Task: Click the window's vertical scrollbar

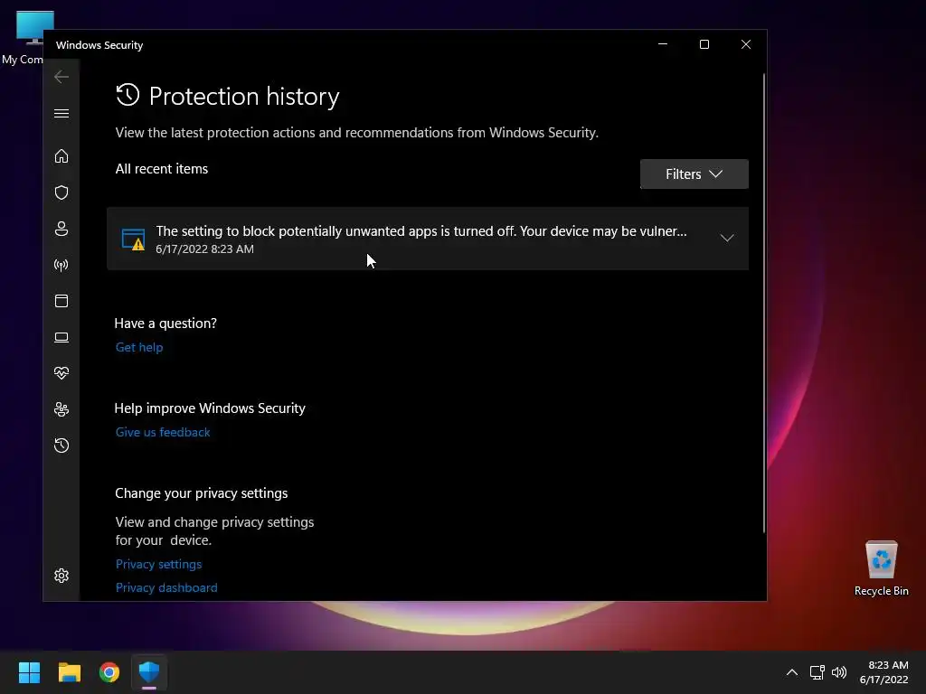Action: [x=763, y=302]
